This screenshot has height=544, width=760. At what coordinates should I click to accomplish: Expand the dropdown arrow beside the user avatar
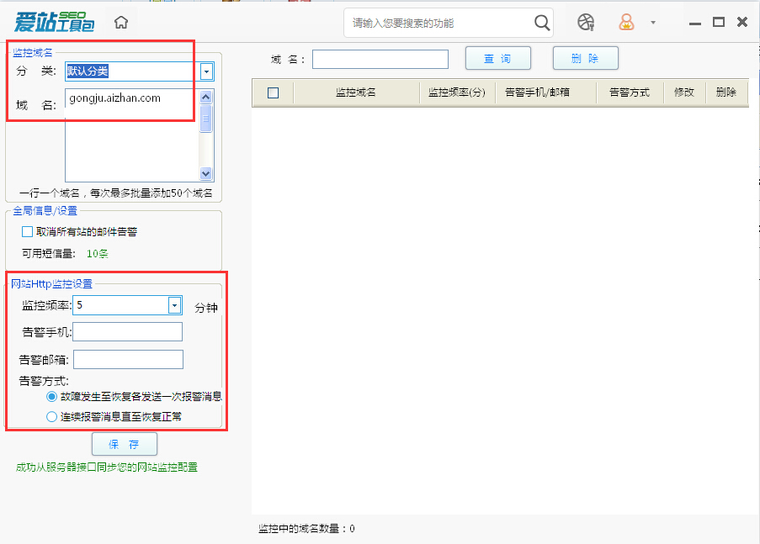(x=651, y=23)
